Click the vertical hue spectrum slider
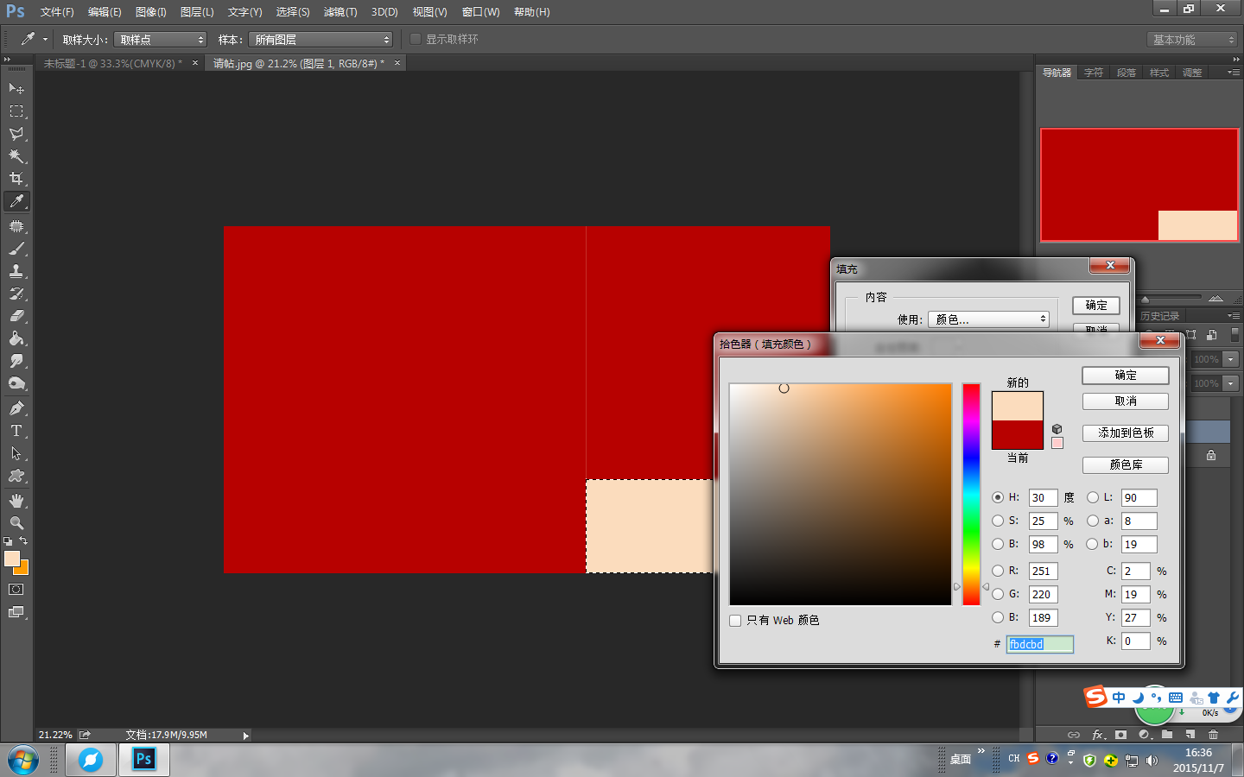 pos(972,495)
